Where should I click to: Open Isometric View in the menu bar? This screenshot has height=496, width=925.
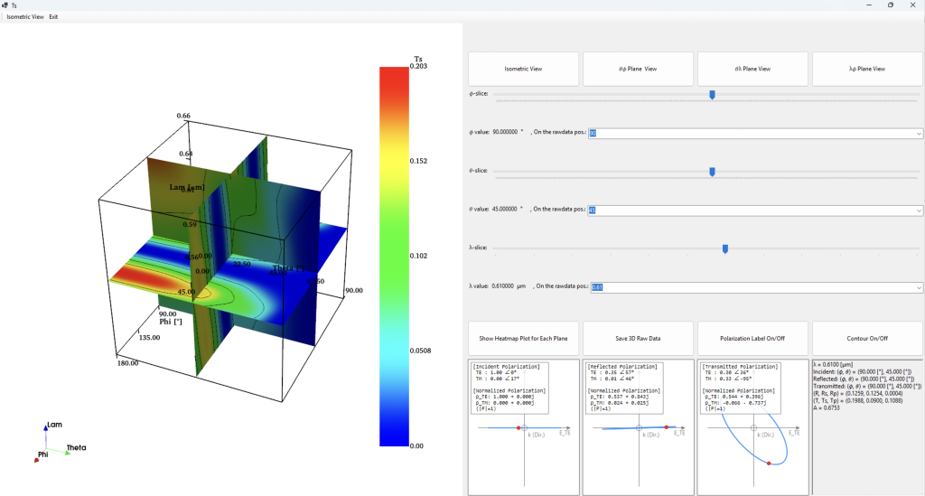click(25, 17)
